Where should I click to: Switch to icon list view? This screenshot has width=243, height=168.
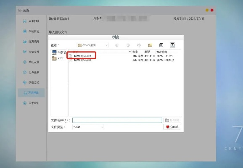[161, 45]
